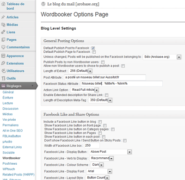Open Sociable settings
Image resolution: width=185 pixels, height=180 pixels.
[9, 152]
